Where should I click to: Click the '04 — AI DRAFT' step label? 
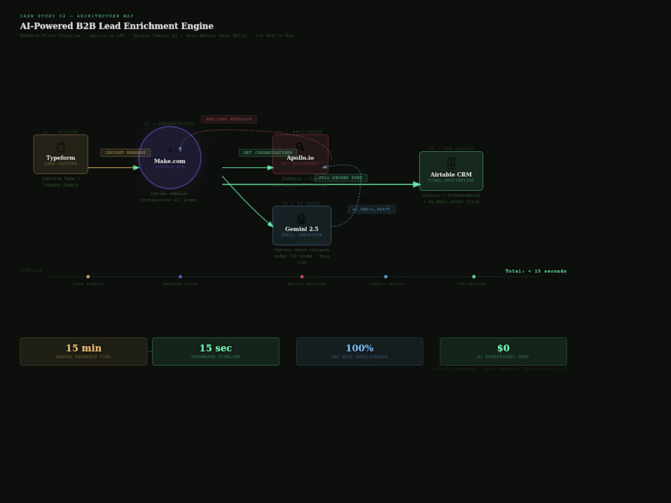tap(302, 203)
